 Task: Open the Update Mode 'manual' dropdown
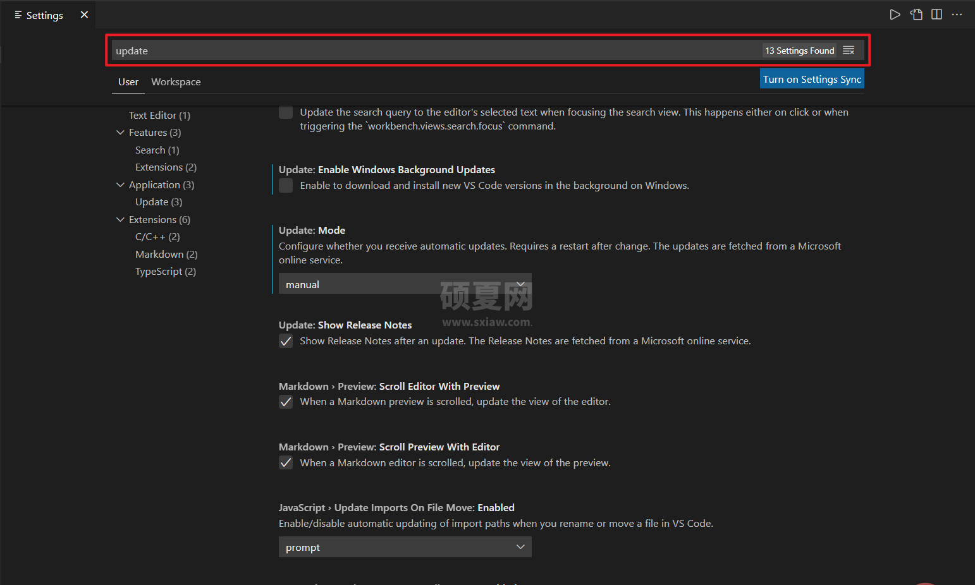pyautogui.click(x=405, y=284)
